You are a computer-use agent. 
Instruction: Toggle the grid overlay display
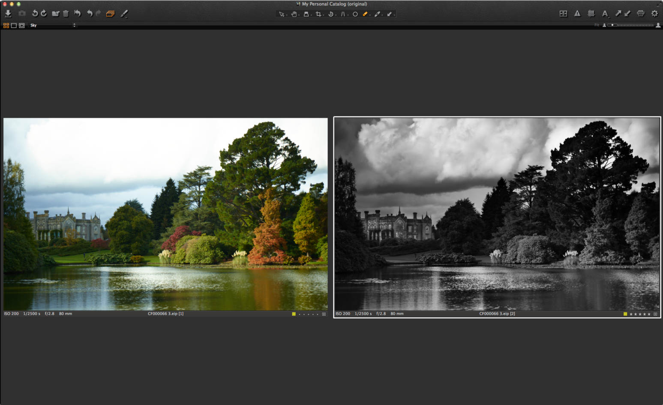(x=591, y=13)
